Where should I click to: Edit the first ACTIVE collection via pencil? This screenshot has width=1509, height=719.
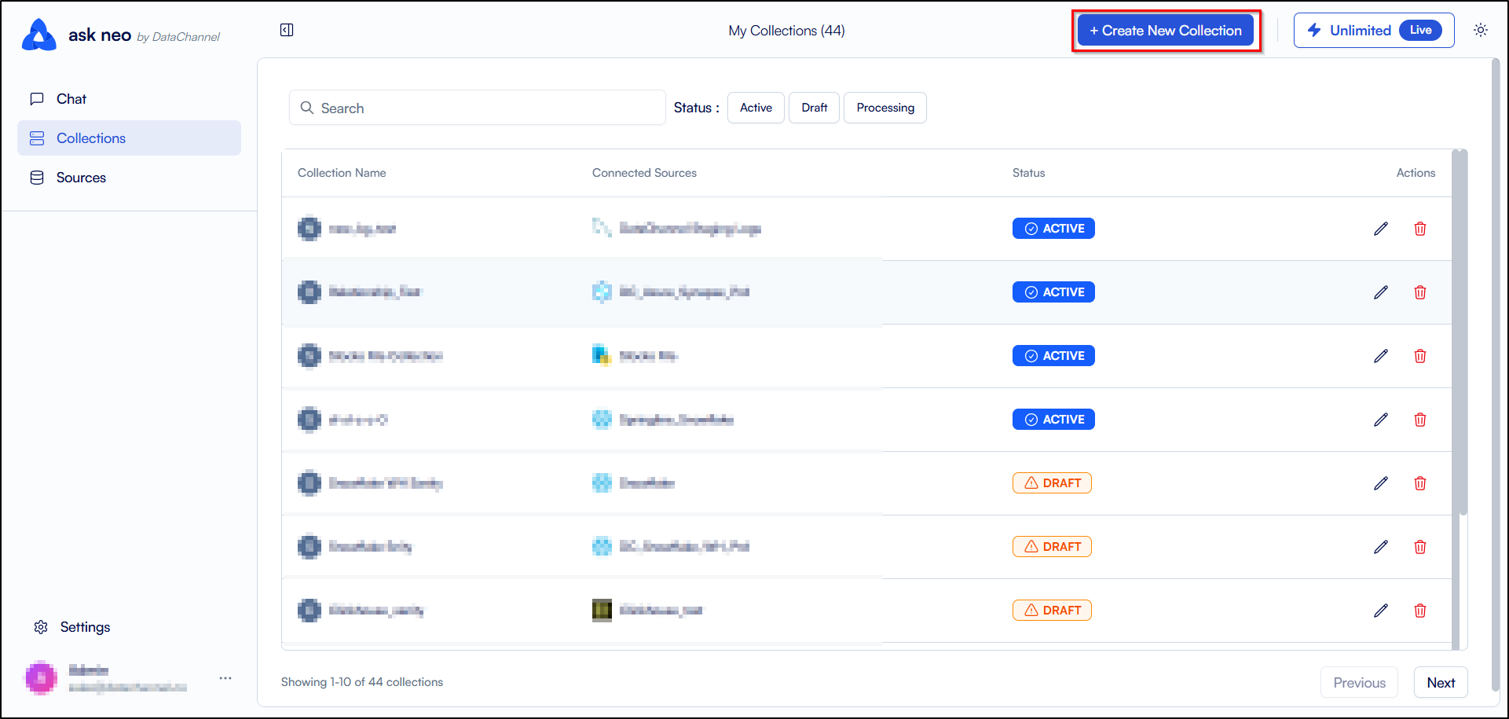click(1381, 229)
